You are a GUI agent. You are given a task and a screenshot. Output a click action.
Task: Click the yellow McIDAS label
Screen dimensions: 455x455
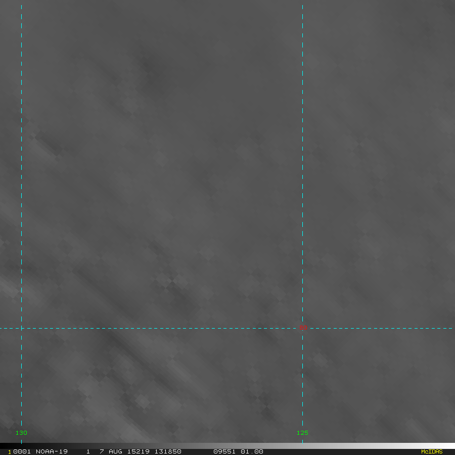click(x=432, y=451)
